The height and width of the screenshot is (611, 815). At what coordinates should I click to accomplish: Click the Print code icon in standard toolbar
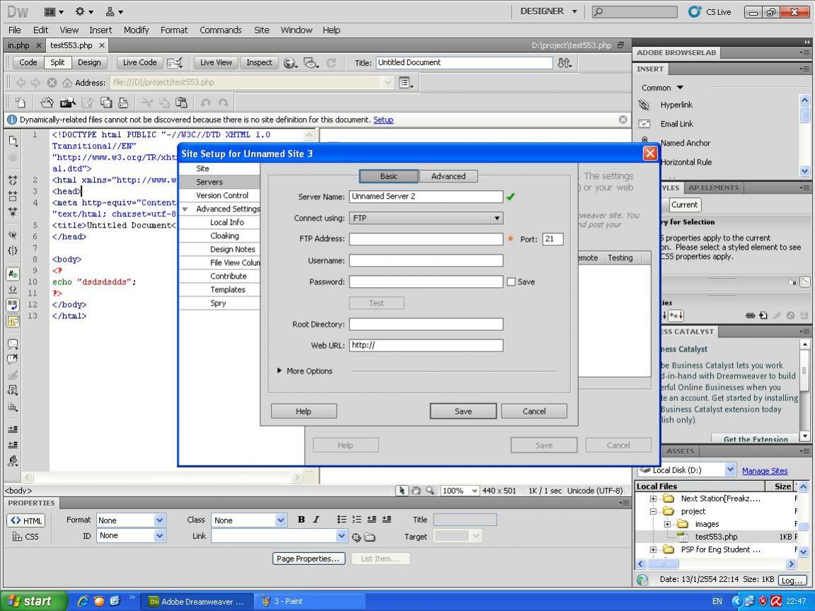[x=123, y=103]
